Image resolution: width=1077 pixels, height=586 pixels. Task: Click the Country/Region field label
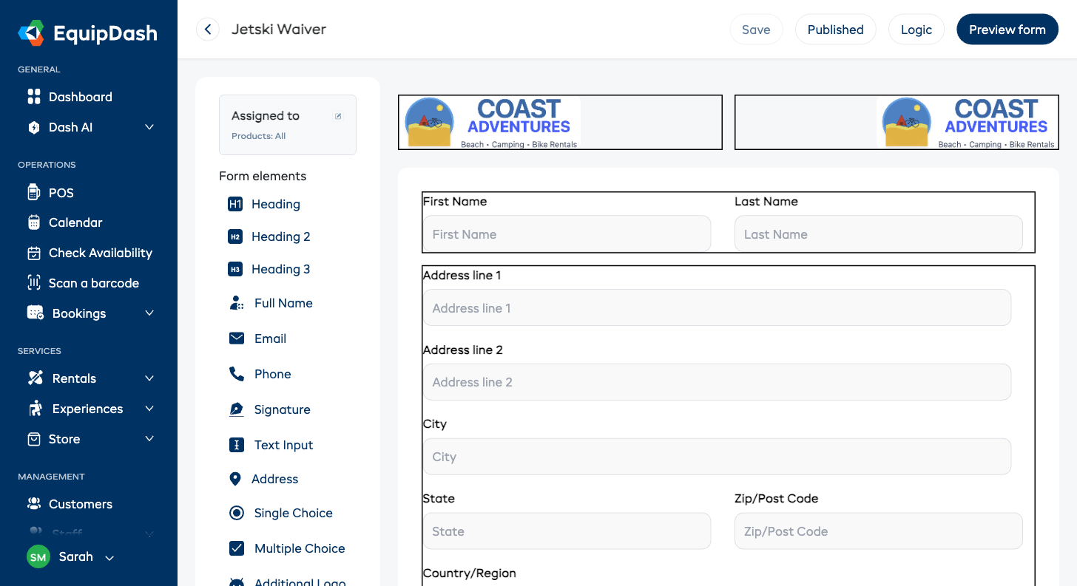click(470, 573)
